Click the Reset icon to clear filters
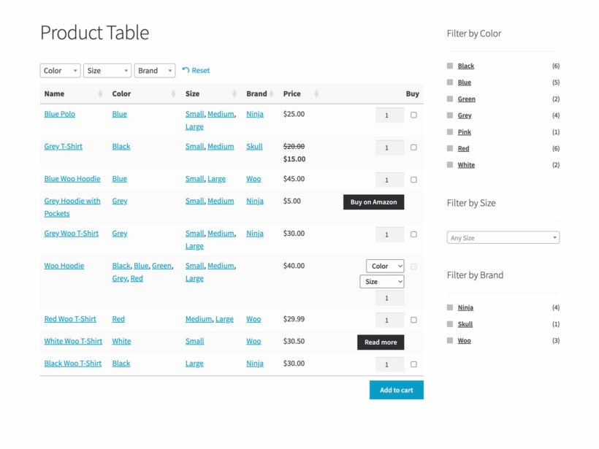The height and width of the screenshot is (449, 599). (186, 70)
